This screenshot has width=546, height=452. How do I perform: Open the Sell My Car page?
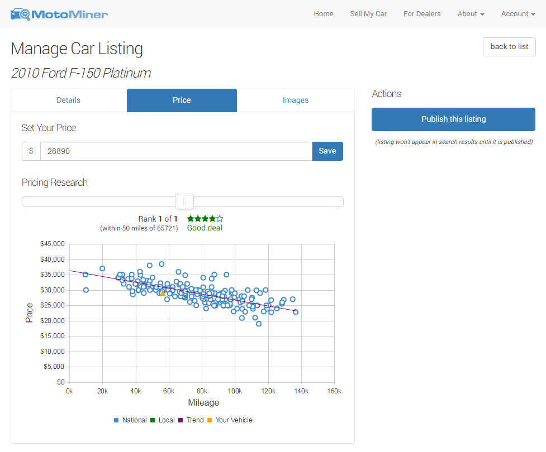click(x=368, y=14)
